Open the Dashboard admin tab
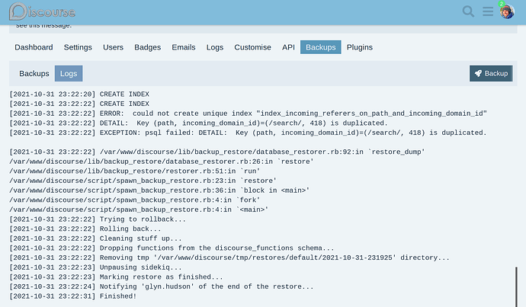 tap(34, 47)
